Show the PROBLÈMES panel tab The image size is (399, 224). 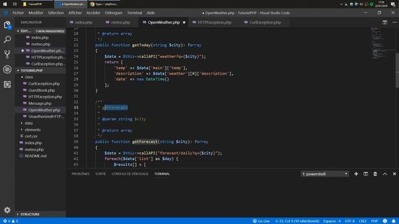click(x=80, y=174)
